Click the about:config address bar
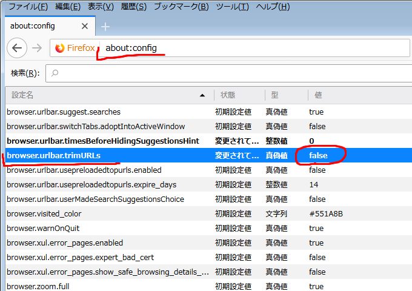This screenshot has height=291, width=412. [x=242, y=48]
